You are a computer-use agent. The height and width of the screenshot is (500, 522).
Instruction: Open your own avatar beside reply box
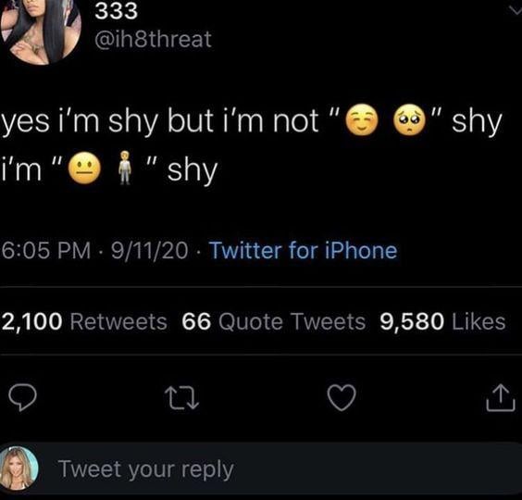point(19,468)
